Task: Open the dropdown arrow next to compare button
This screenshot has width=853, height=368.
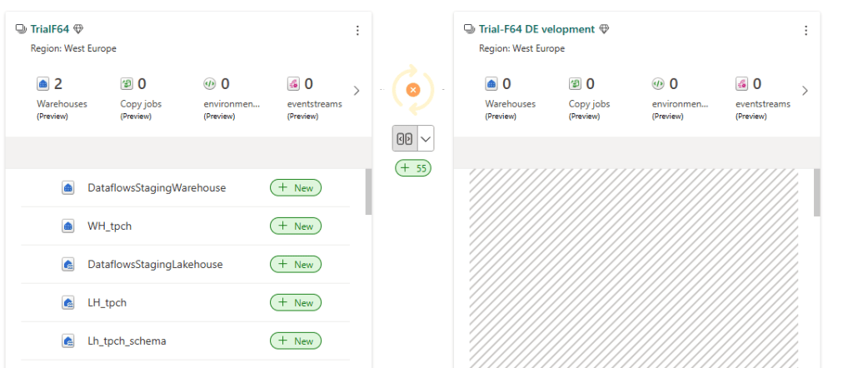Action: pos(425,138)
